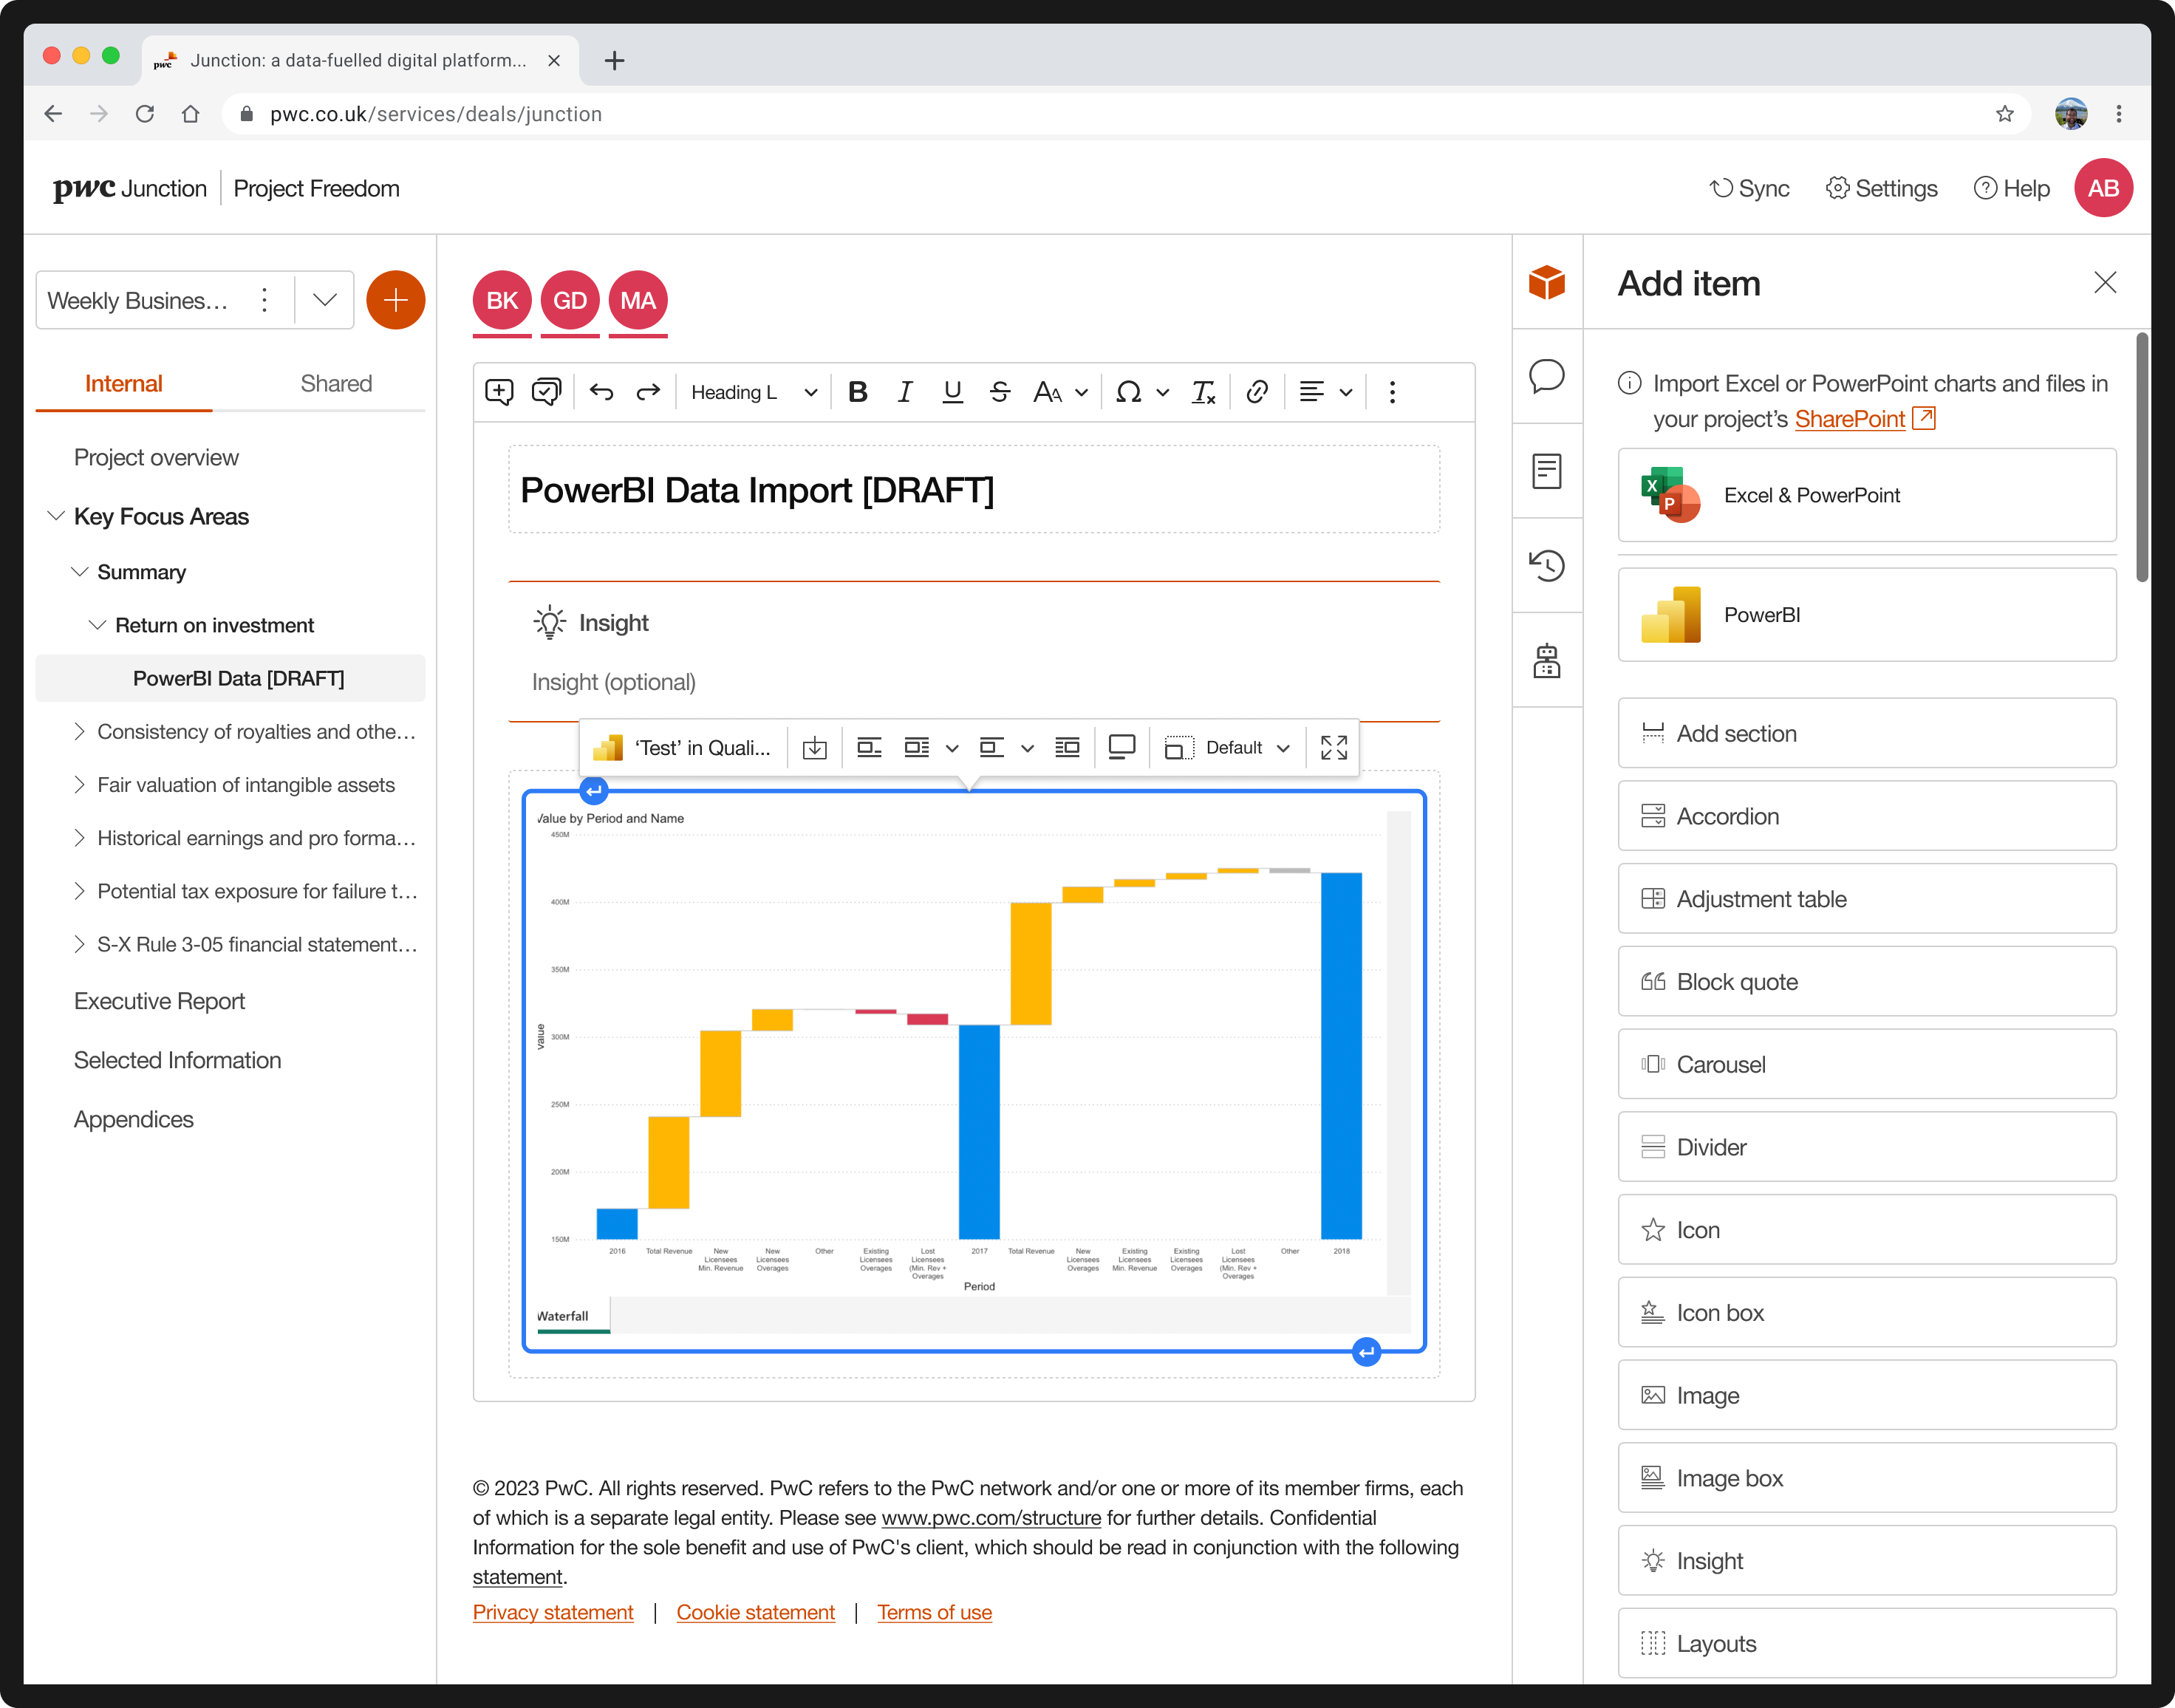Image resolution: width=2175 pixels, height=1708 pixels.
Task: Open the Heading L style dropdown
Action: pyautogui.click(x=754, y=392)
